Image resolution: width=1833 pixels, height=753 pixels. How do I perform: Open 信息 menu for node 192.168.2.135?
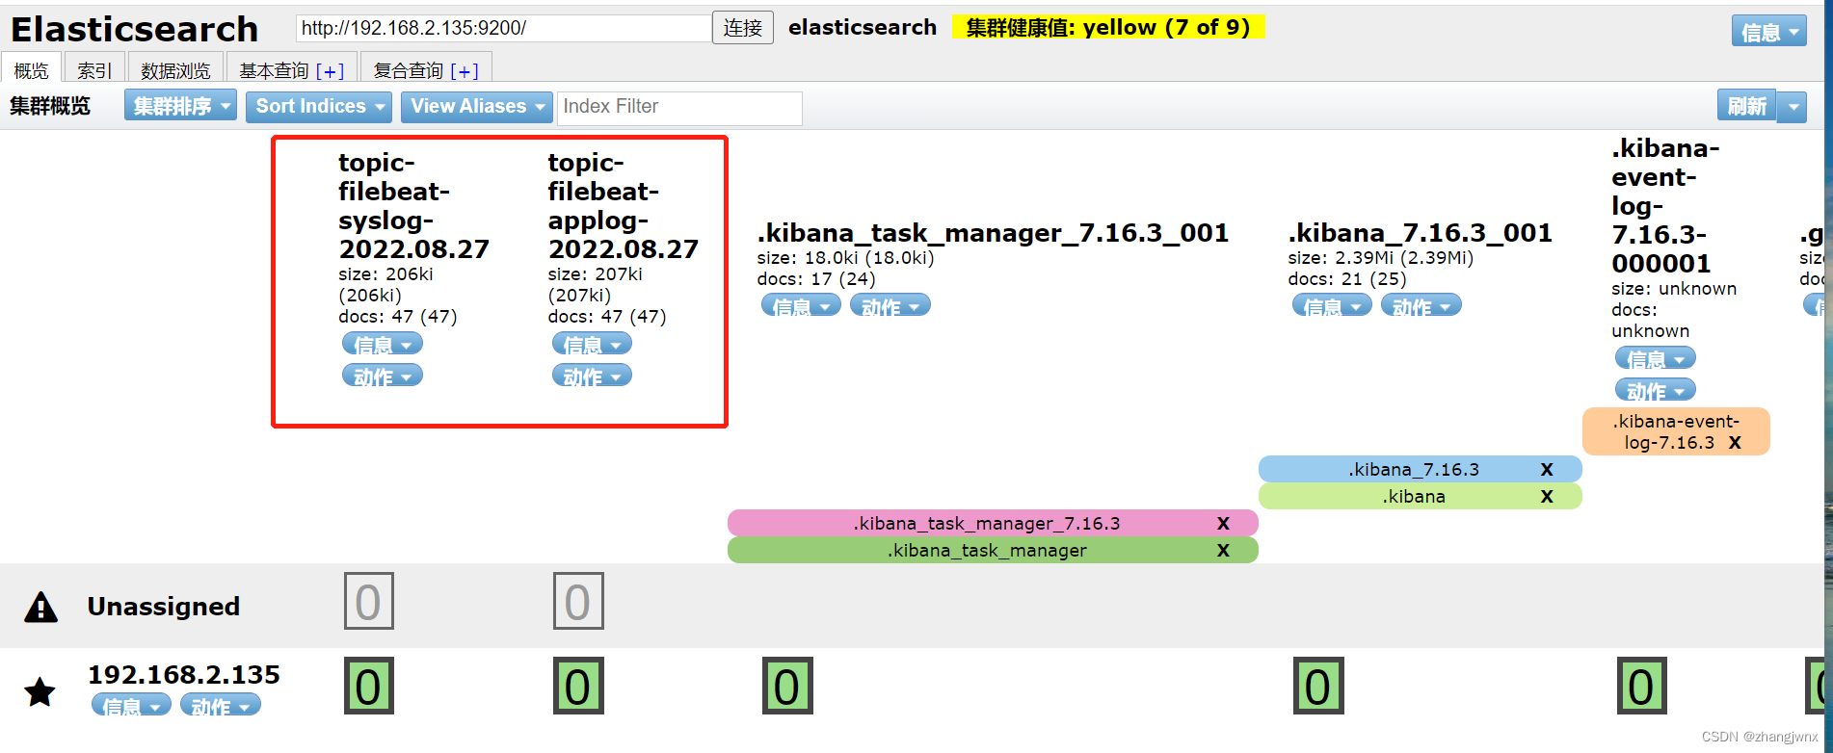pyautogui.click(x=132, y=705)
